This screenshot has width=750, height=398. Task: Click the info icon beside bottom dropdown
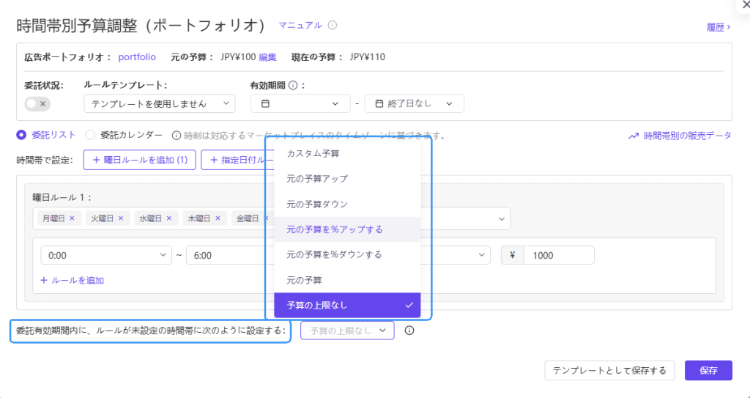[409, 331]
